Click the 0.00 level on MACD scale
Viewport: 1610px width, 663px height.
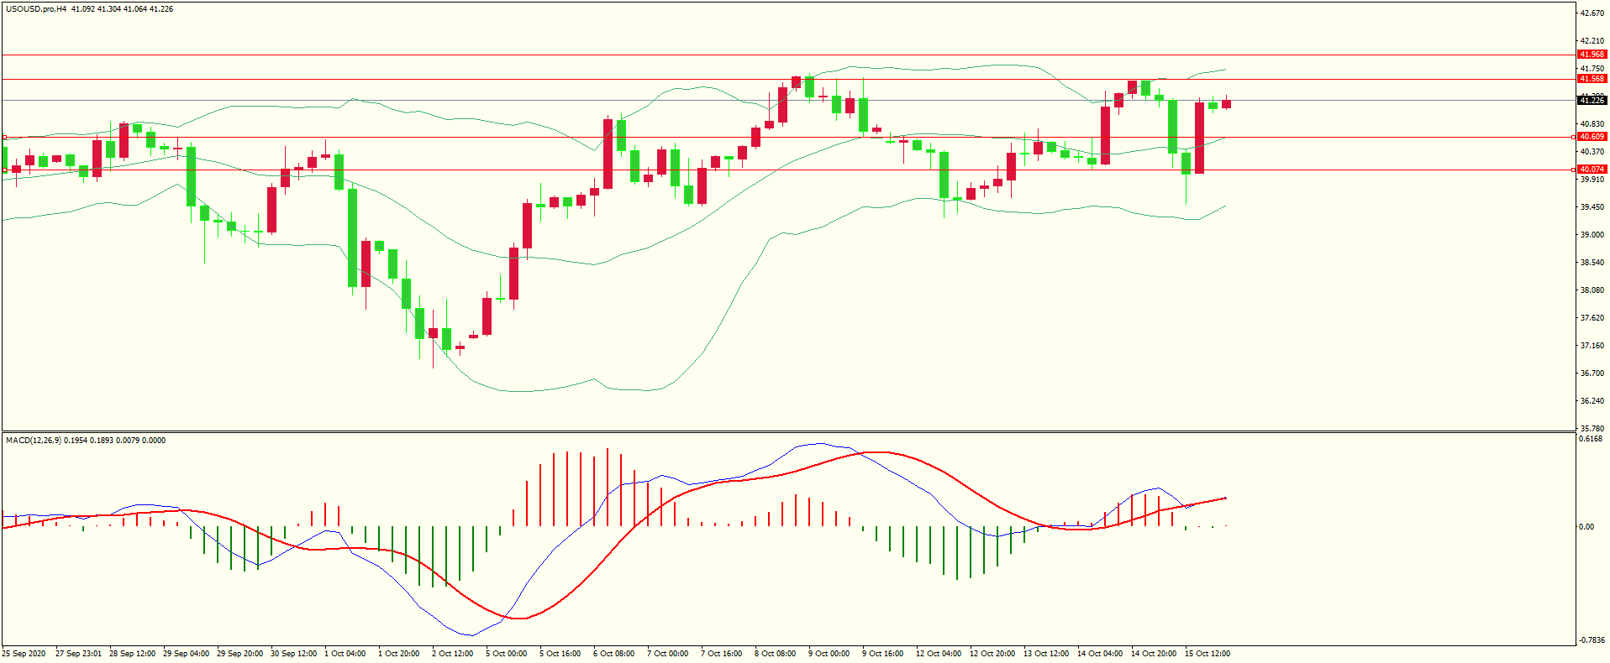point(1586,527)
